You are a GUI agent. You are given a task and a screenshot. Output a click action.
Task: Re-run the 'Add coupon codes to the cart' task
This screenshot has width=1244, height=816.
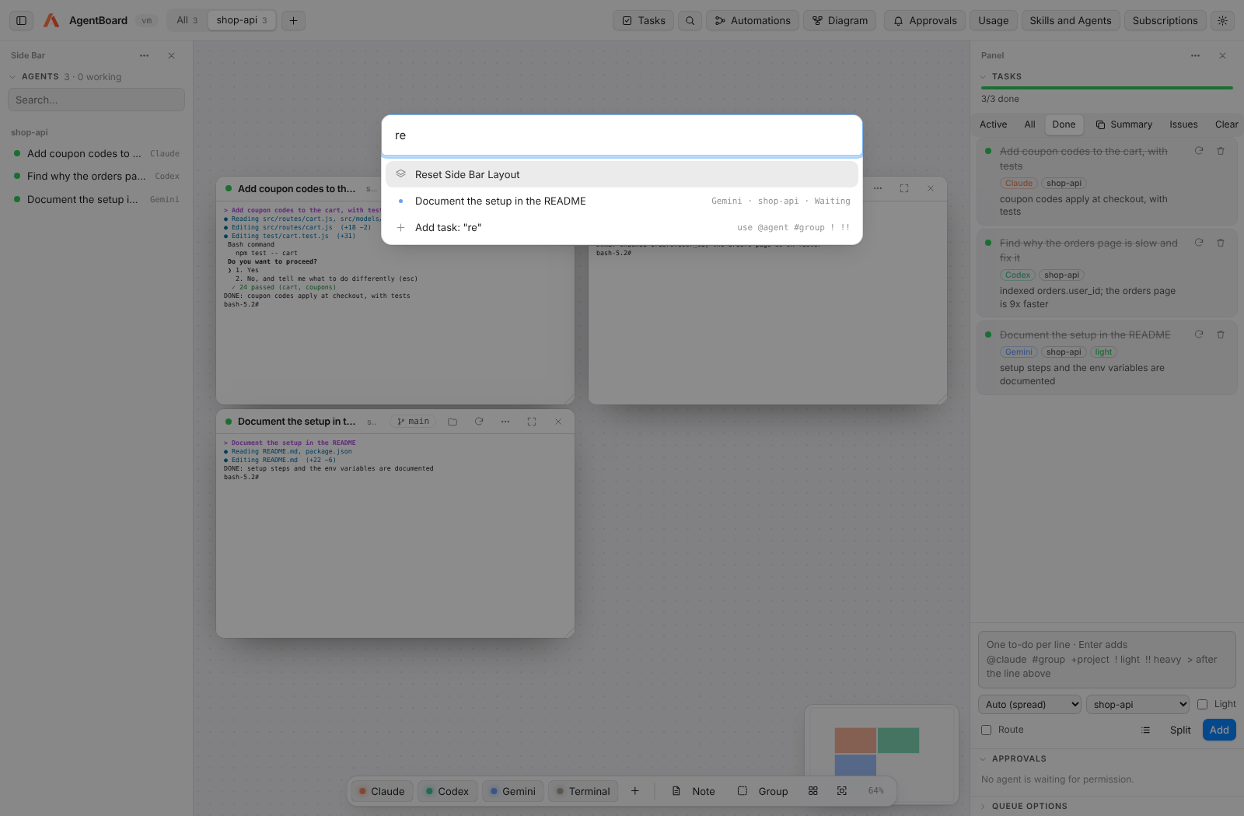click(1199, 151)
